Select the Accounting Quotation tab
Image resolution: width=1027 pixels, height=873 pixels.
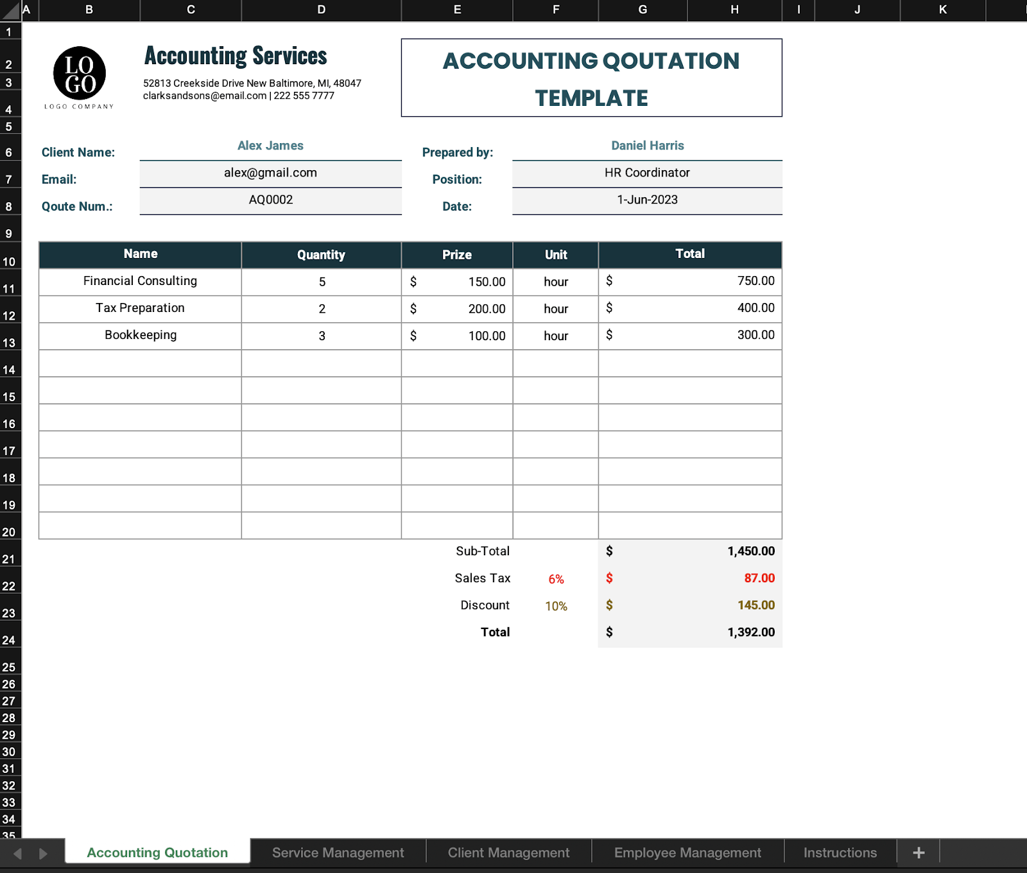157,852
